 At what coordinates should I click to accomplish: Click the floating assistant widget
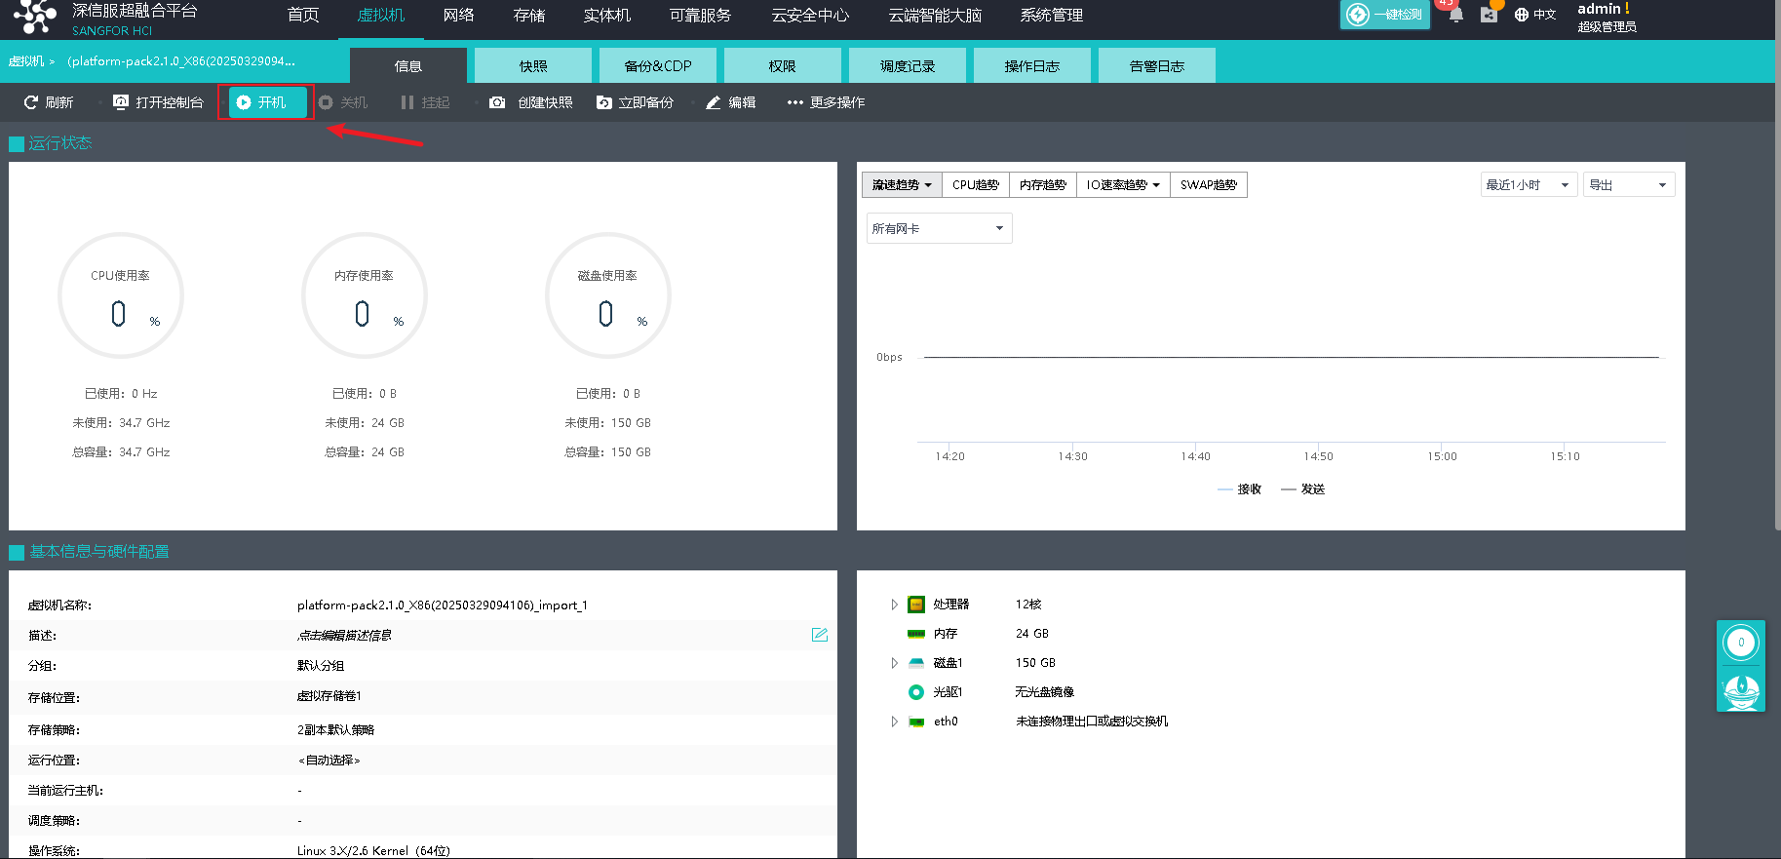1741,690
